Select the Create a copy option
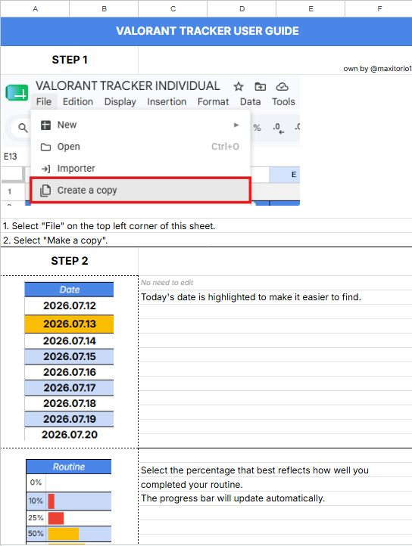 140,190
